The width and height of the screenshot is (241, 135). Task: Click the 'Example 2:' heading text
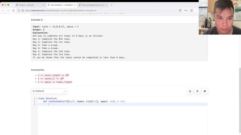37,20
